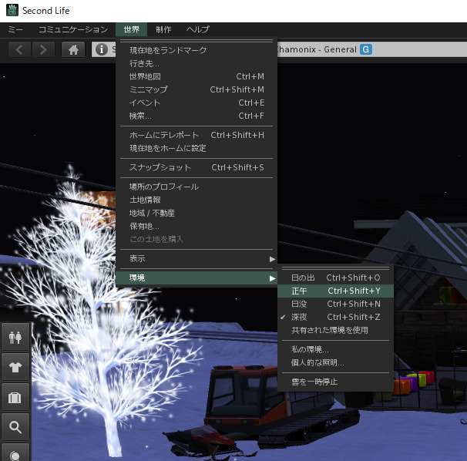Select 共有された環境を使用
467x461 pixels.
pyautogui.click(x=336, y=330)
